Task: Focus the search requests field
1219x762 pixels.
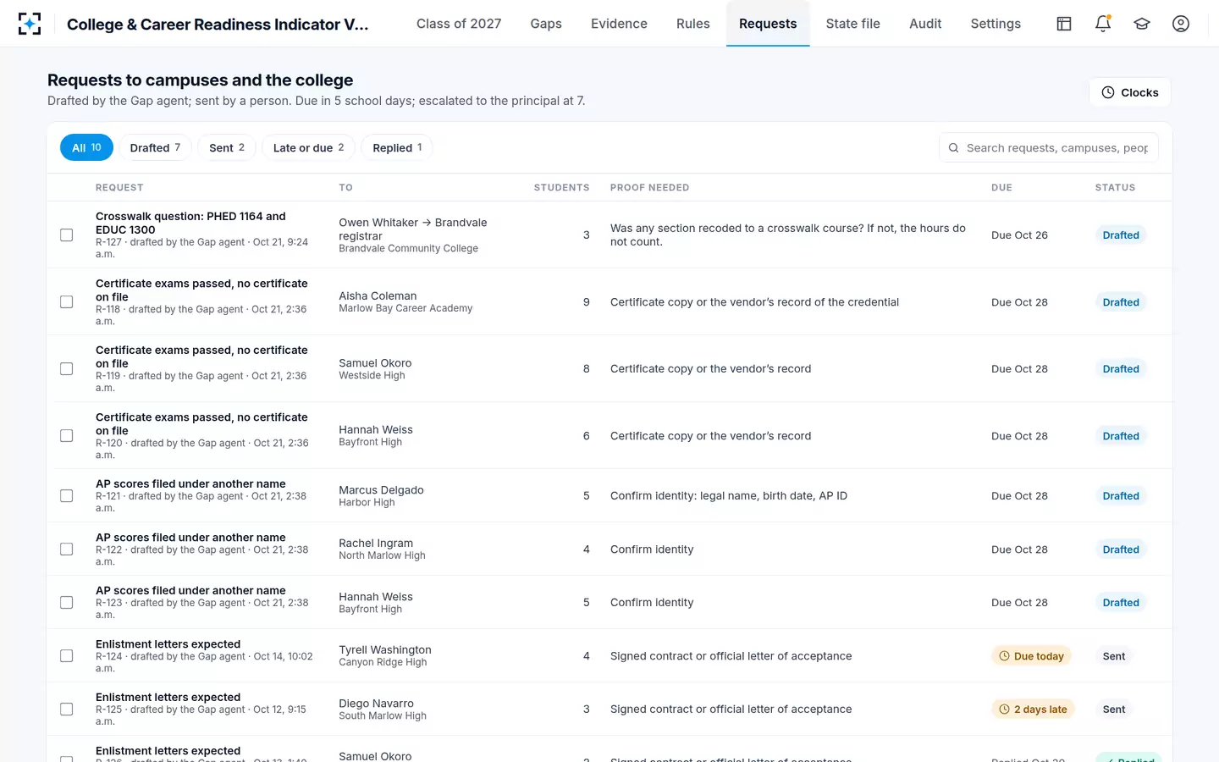Action: pyautogui.click(x=1049, y=148)
